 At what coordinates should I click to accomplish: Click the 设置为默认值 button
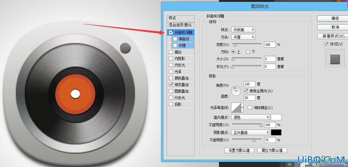[x=239, y=151]
